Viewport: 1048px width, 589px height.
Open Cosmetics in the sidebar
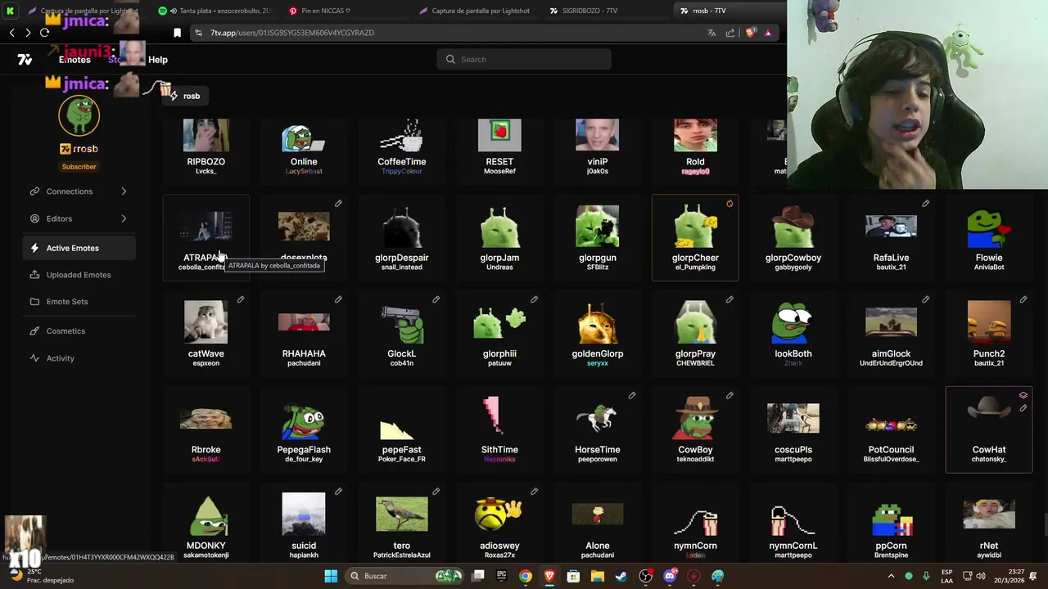pos(79,330)
